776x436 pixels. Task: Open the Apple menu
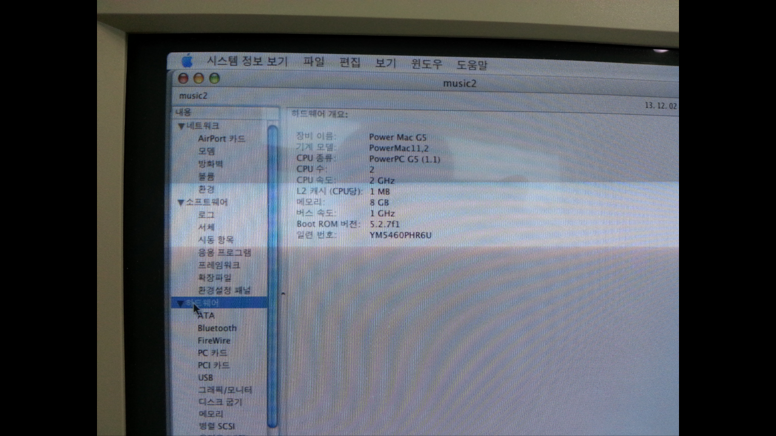187,61
